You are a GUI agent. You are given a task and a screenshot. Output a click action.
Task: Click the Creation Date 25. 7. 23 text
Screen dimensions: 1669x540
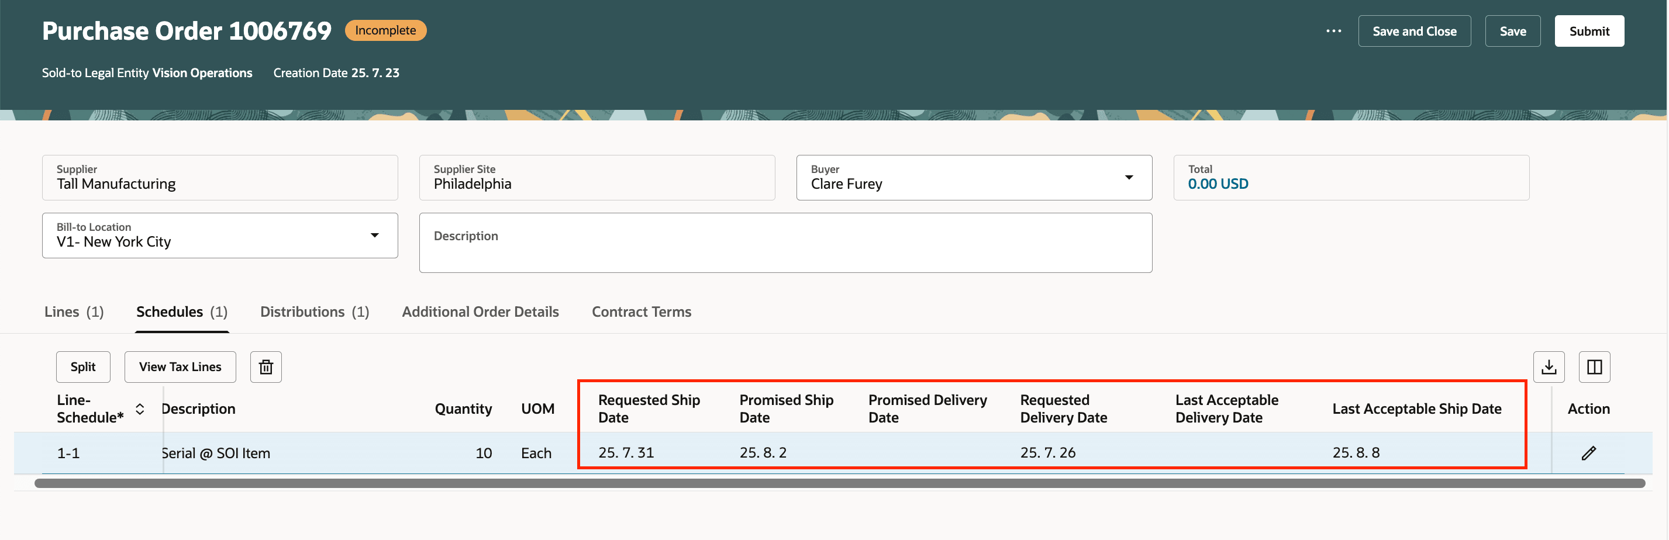coord(336,72)
